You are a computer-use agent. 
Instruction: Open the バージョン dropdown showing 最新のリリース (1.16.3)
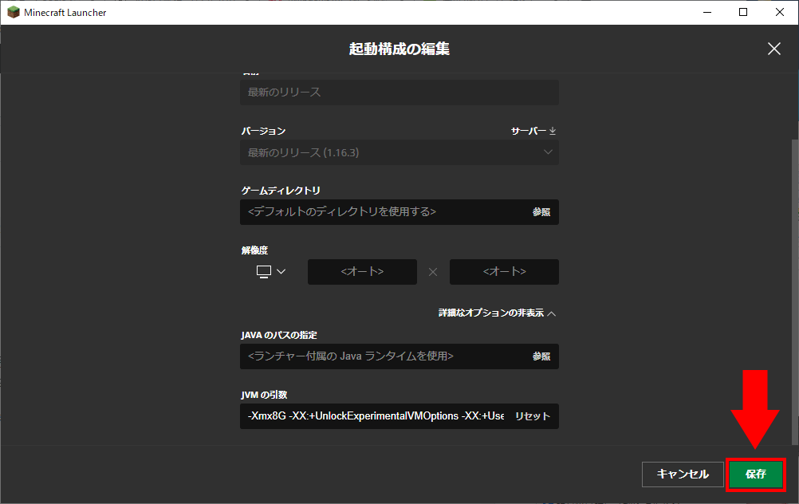[x=399, y=152]
